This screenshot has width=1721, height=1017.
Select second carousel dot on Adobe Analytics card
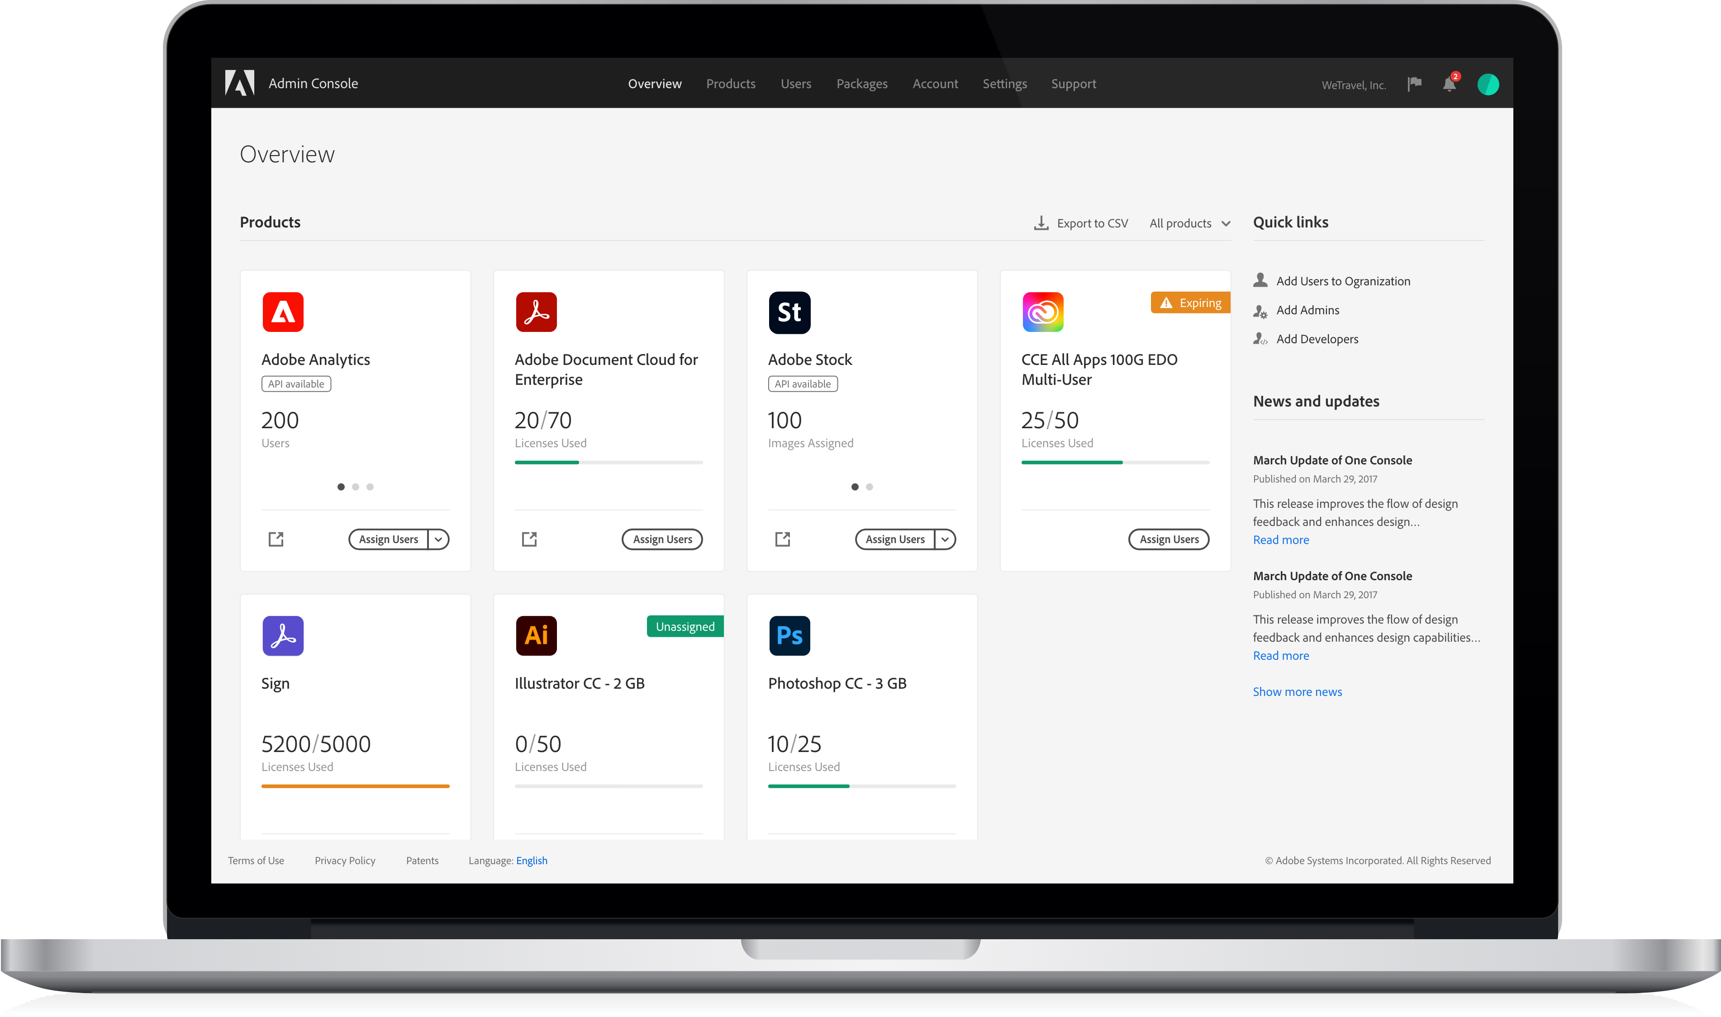[x=355, y=487]
